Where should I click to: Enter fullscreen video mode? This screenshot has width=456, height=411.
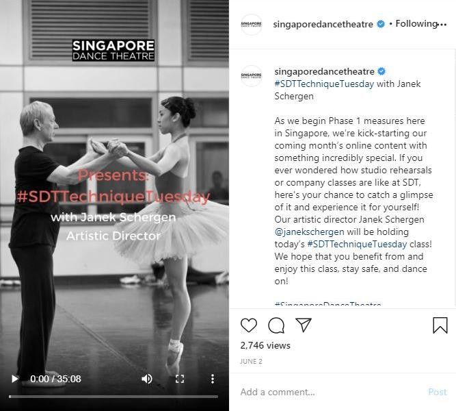(180, 379)
